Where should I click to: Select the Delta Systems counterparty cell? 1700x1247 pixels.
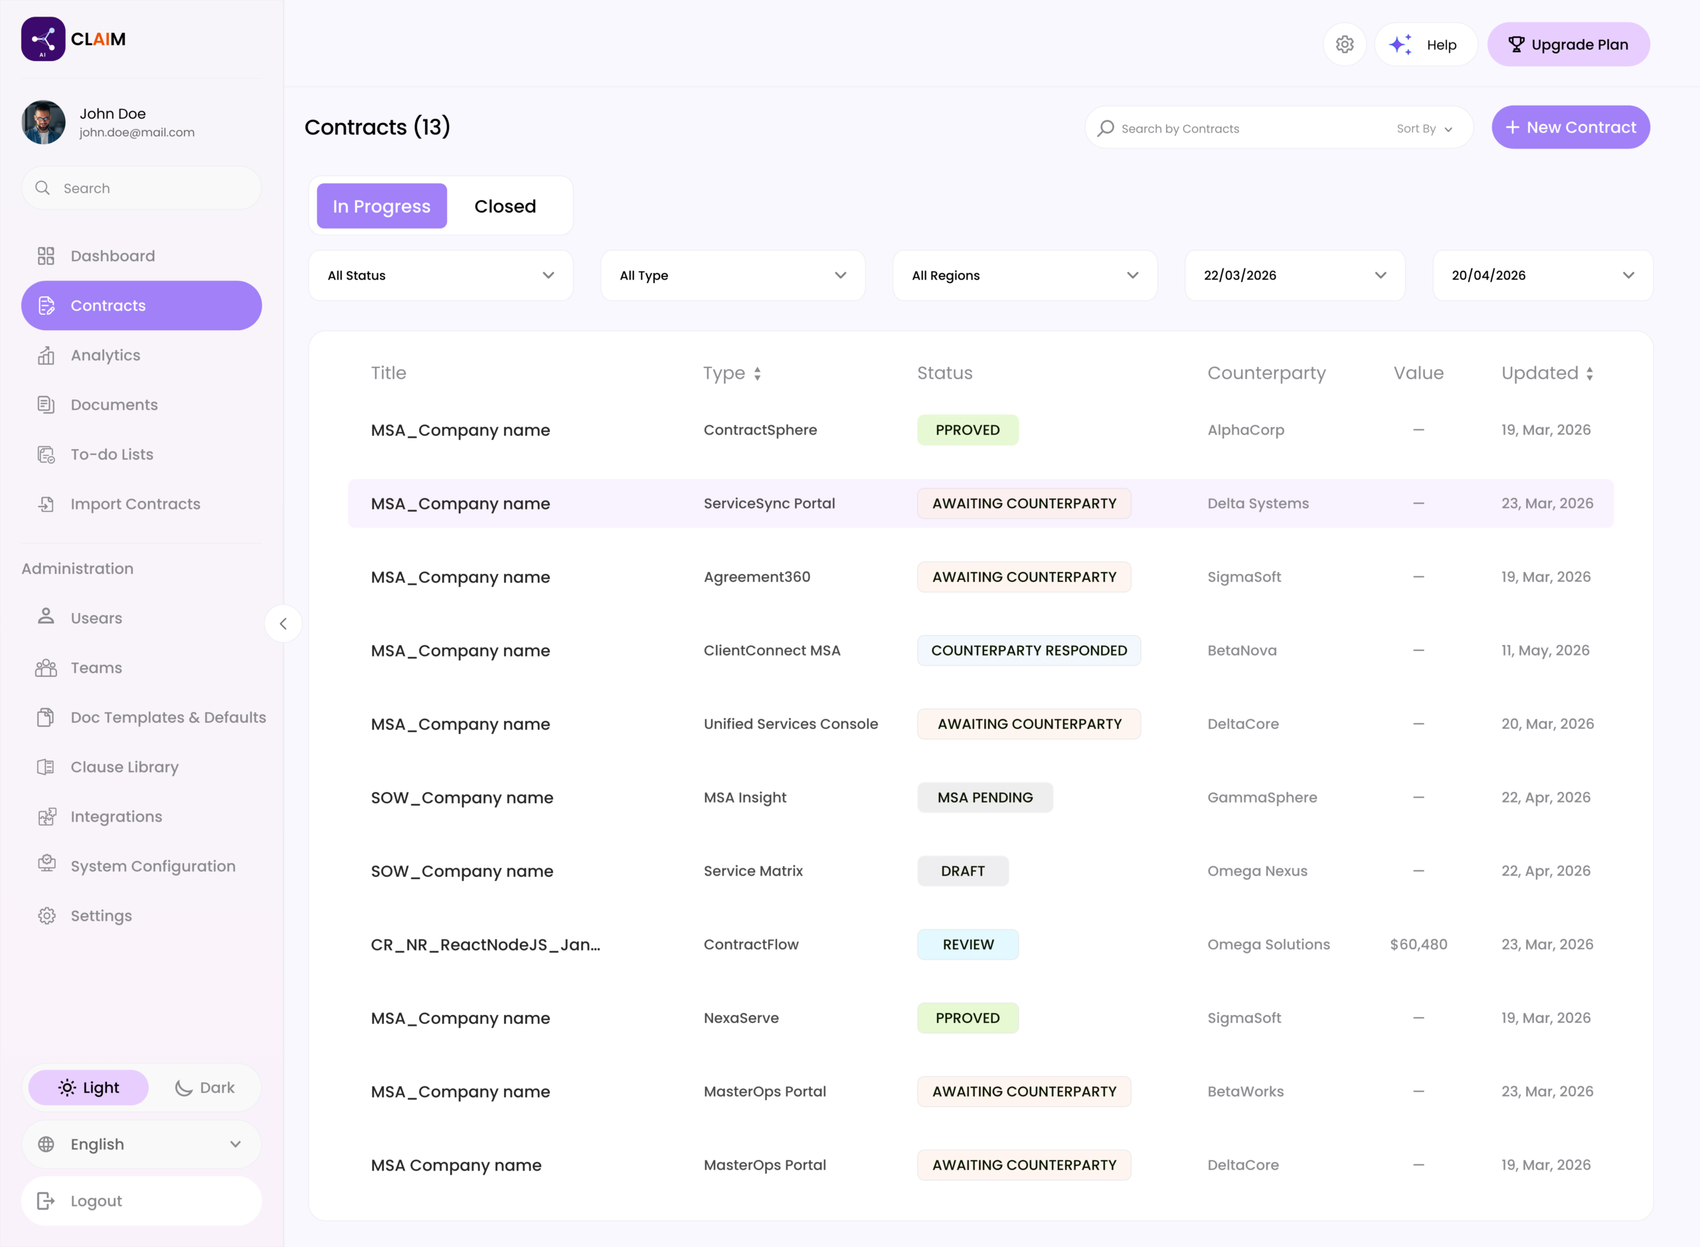pyautogui.click(x=1258, y=504)
